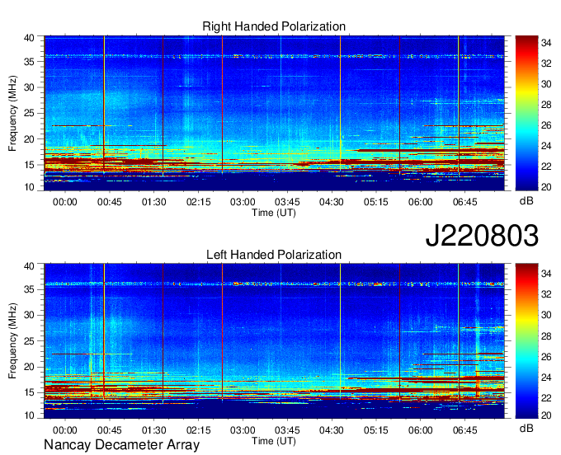Click the 30 MHz tick on the Right Handed plot
This screenshot has width=561, height=455.
tap(29, 87)
